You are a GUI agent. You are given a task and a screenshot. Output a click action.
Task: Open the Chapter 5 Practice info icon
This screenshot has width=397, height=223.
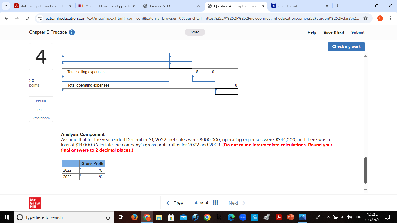click(x=71, y=33)
